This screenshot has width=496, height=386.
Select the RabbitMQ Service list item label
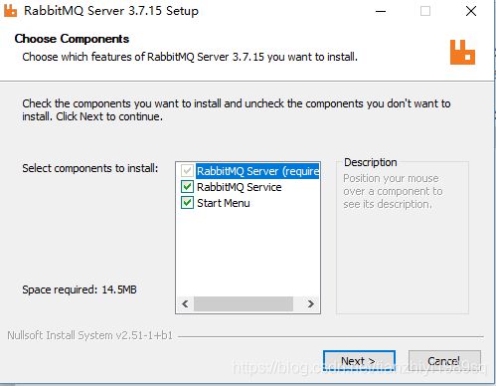click(240, 187)
